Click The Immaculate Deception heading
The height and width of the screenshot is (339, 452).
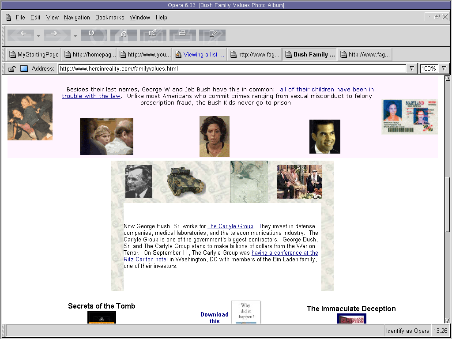[x=351, y=309]
